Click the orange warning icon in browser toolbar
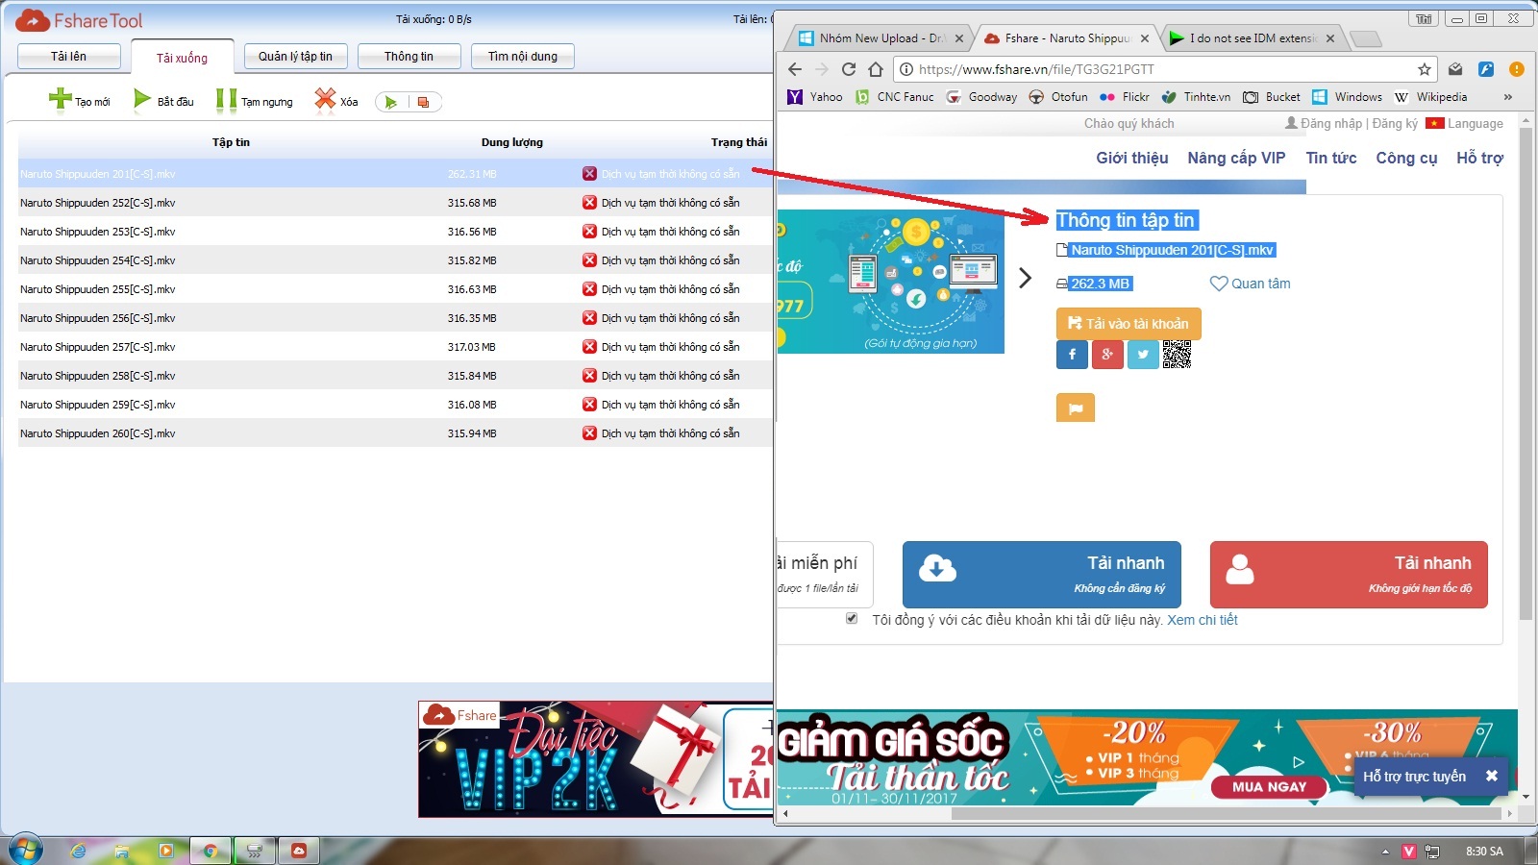1538x865 pixels. pyautogui.click(x=1517, y=69)
